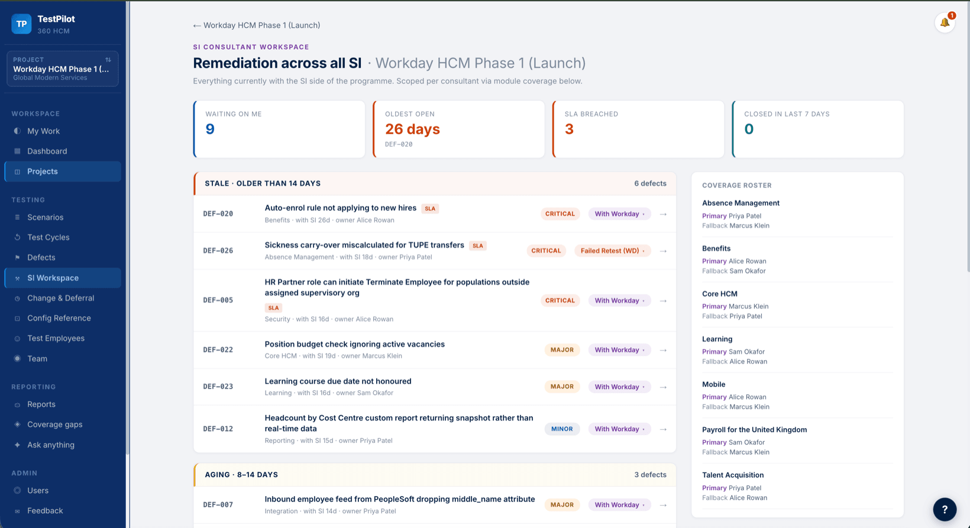Viewport: 970px width, 528px height.
Task: Click the SI Workspace tools icon
Action: point(17,278)
